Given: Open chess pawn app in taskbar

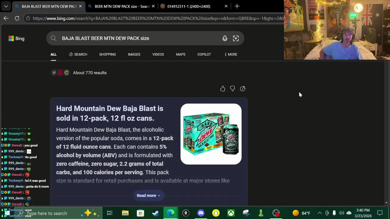Looking at the screenshot, I should [x=261, y=213].
